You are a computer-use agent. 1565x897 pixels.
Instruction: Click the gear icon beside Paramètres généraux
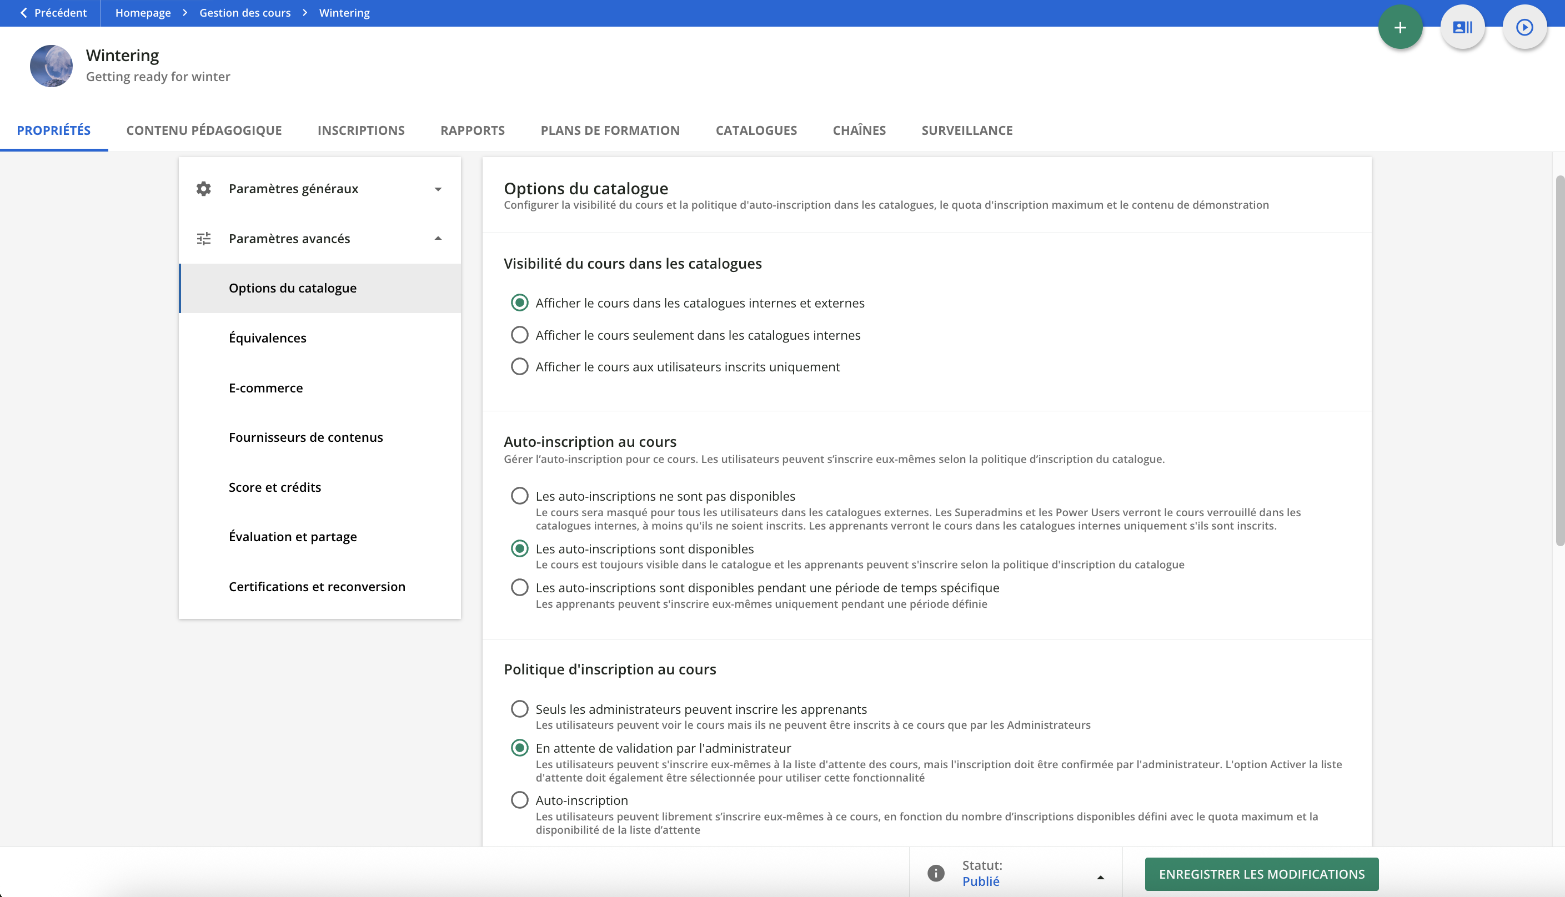point(203,189)
